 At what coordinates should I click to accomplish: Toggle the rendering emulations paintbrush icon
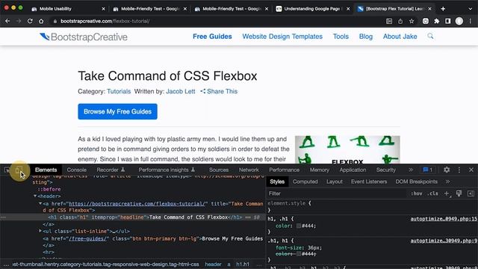pos(459,194)
